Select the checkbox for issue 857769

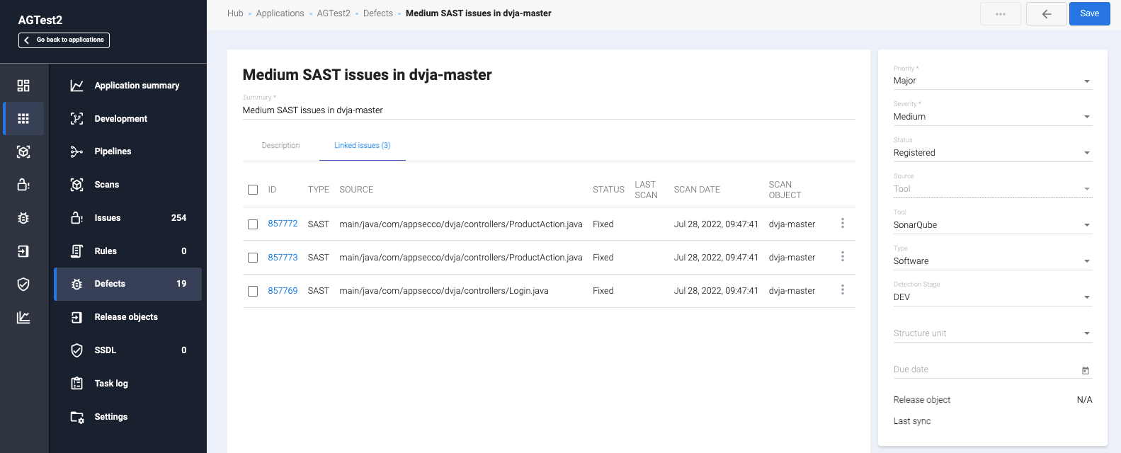click(253, 291)
